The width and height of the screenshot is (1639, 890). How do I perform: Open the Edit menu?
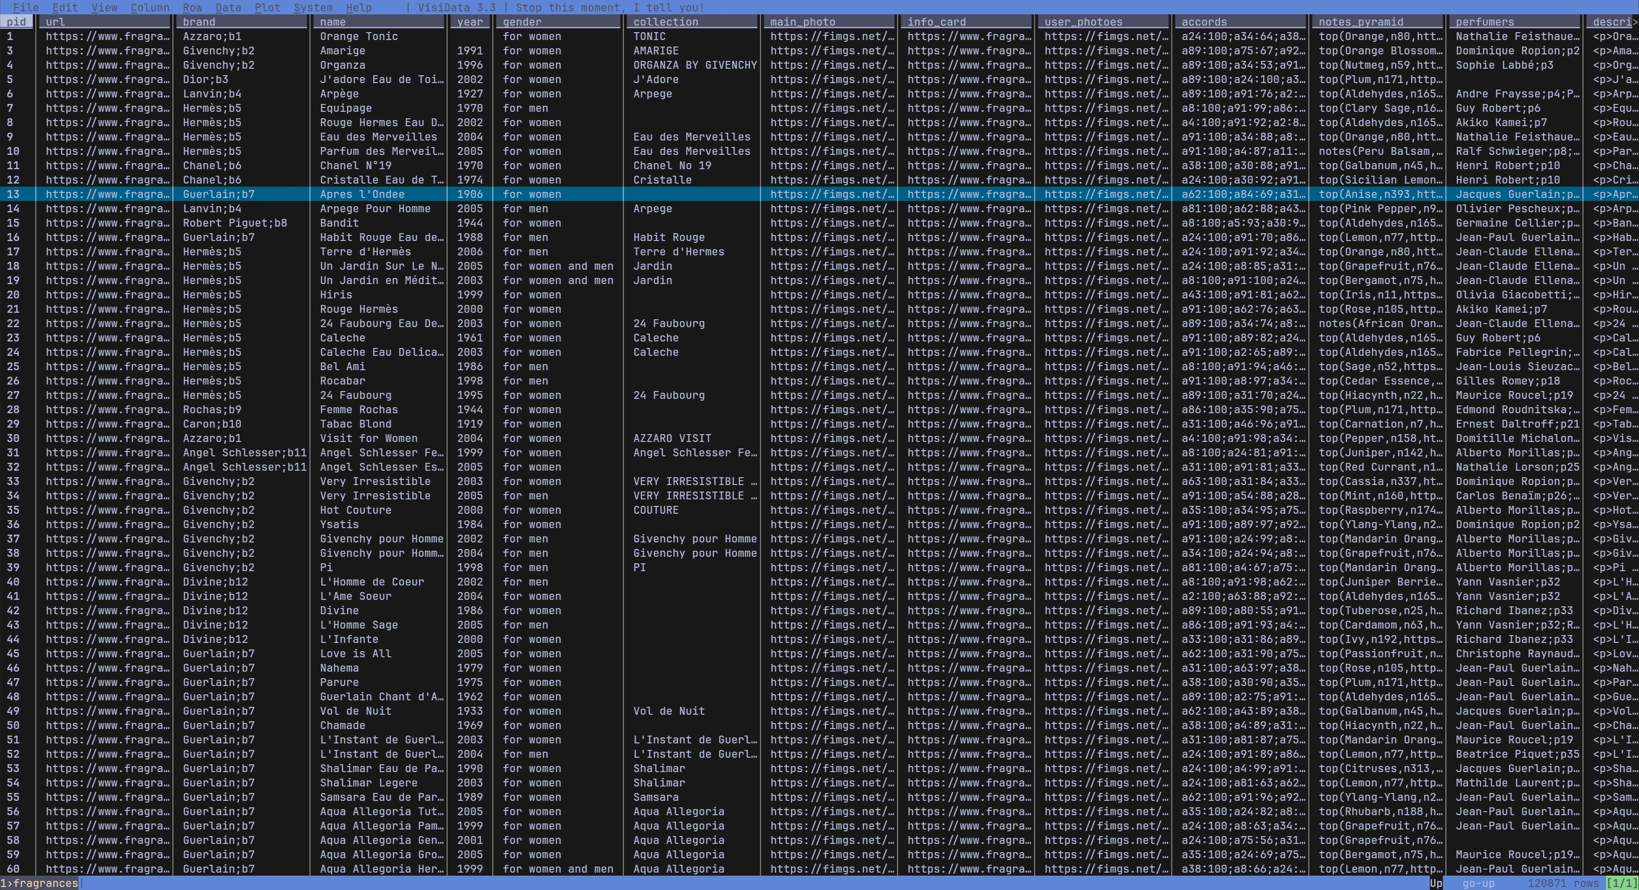[x=64, y=8]
